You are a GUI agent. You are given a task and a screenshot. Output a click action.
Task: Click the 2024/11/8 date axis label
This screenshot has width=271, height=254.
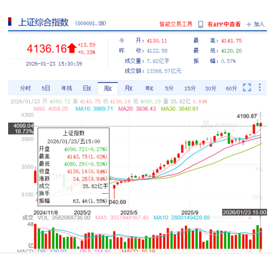[46, 212]
